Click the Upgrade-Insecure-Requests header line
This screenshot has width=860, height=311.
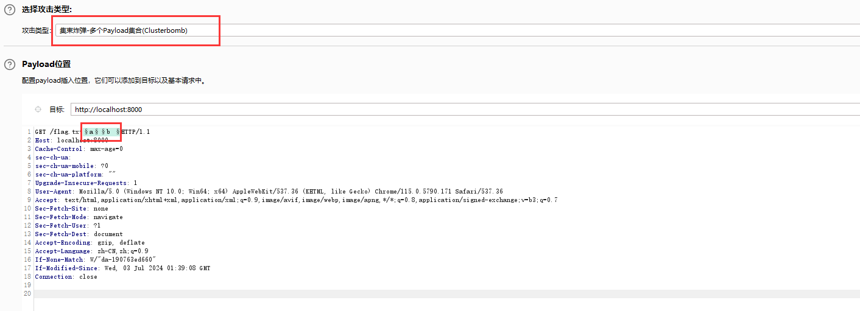86,183
